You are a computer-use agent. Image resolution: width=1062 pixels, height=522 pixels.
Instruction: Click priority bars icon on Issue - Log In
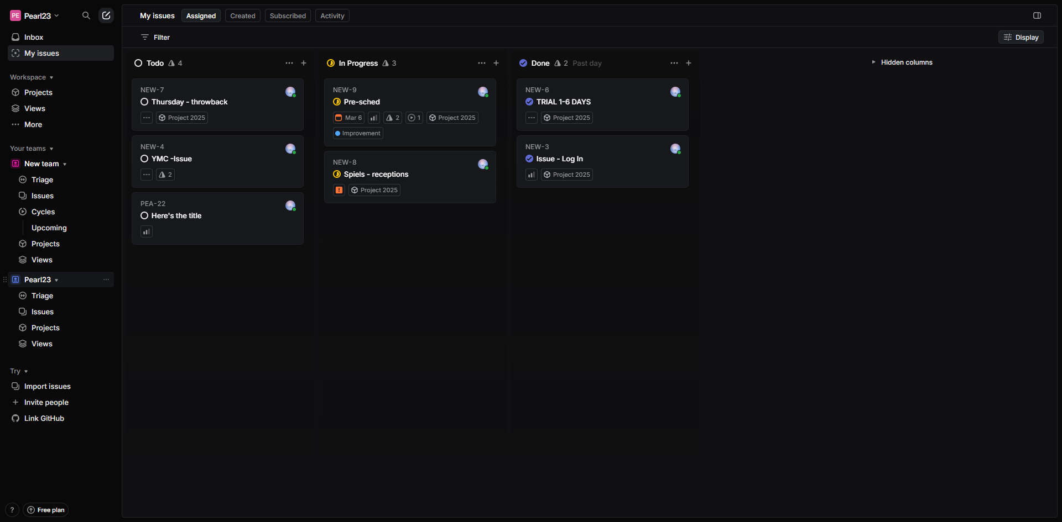[532, 175]
